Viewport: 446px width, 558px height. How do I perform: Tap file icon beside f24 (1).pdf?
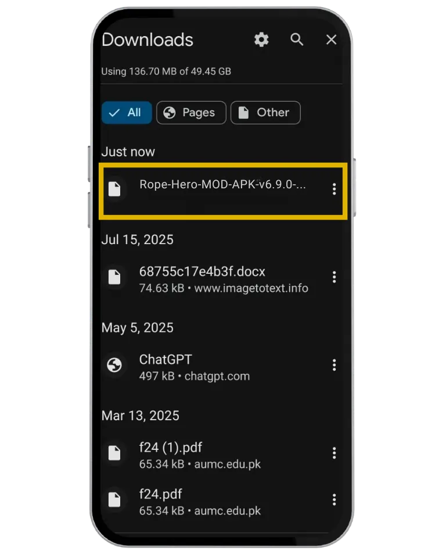(x=114, y=453)
